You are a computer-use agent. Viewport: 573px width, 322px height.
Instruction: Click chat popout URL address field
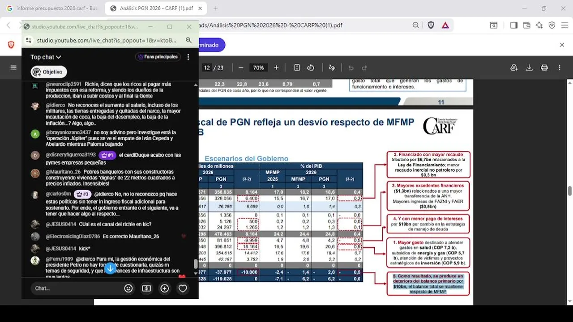[107, 40]
